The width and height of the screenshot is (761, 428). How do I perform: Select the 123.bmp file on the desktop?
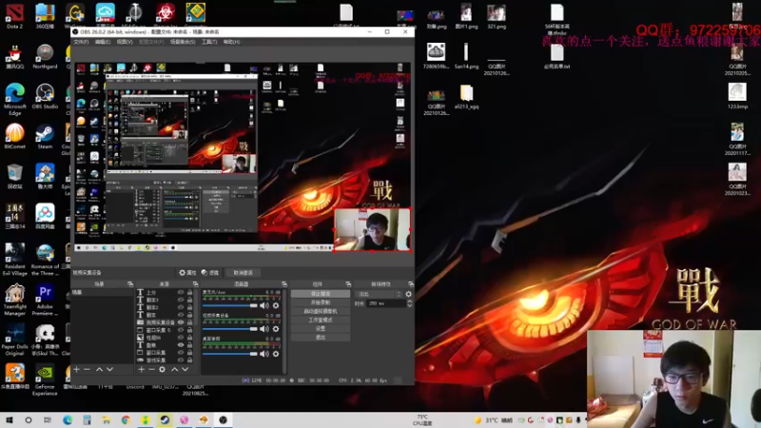click(x=737, y=96)
